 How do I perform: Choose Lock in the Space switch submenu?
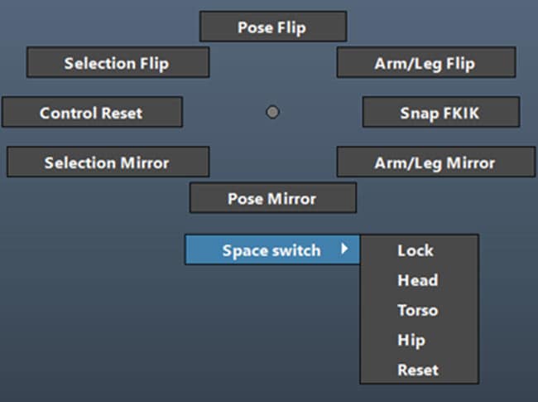[415, 250]
